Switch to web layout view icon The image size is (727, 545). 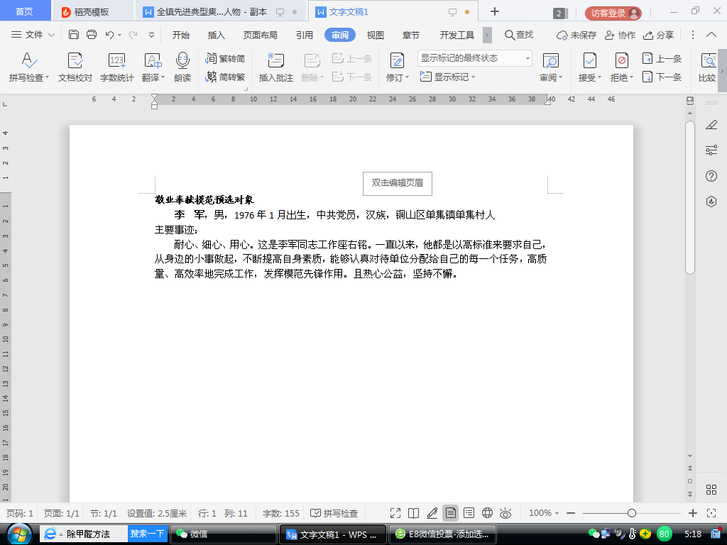(x=487, y=513)
